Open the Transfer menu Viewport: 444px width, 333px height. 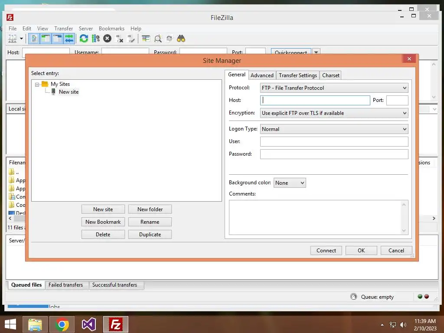(x=63, y=29)
